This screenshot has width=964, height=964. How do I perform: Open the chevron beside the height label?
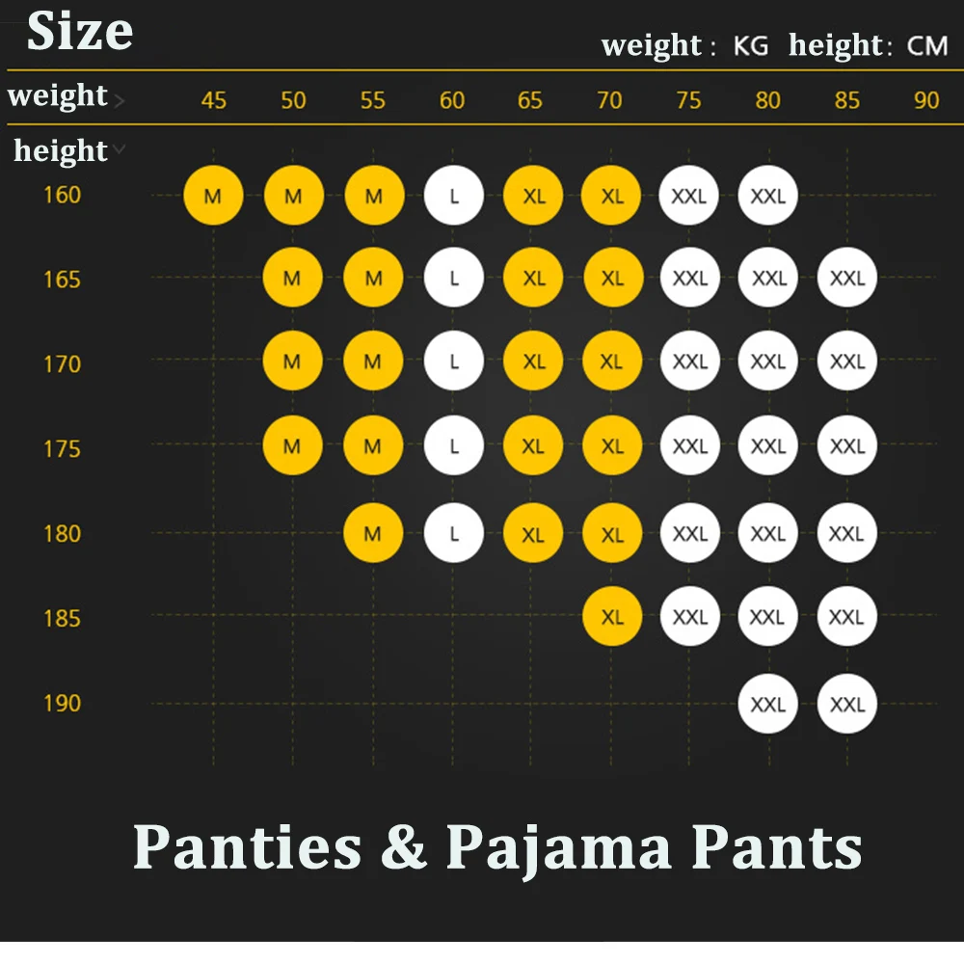(x=119, y=148)
